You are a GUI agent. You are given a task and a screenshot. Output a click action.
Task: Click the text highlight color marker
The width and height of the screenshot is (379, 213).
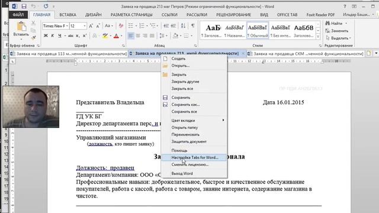[x=105, y=35]
